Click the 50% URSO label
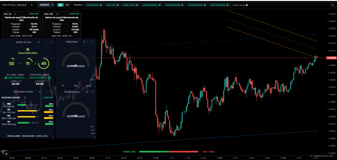Screen dimensions: 337x160 tap(208, 152)
